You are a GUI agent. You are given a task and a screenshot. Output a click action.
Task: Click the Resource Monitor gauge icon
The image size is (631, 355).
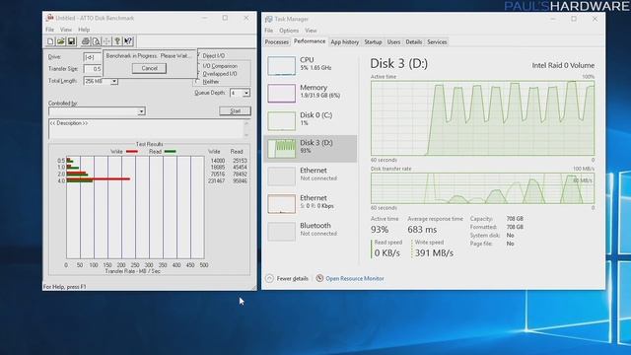tap(319, 278)
